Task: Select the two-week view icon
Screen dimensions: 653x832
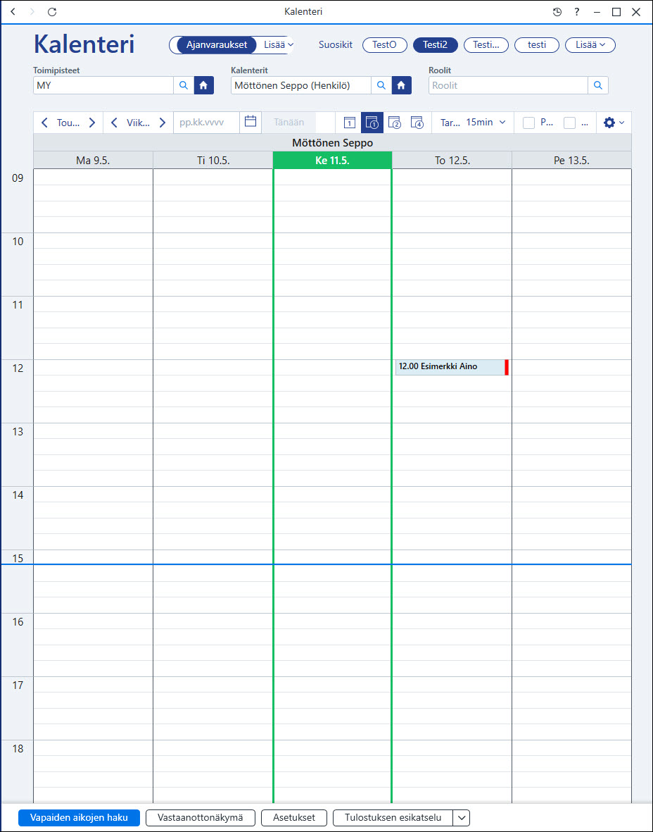Action: [395, 123]
